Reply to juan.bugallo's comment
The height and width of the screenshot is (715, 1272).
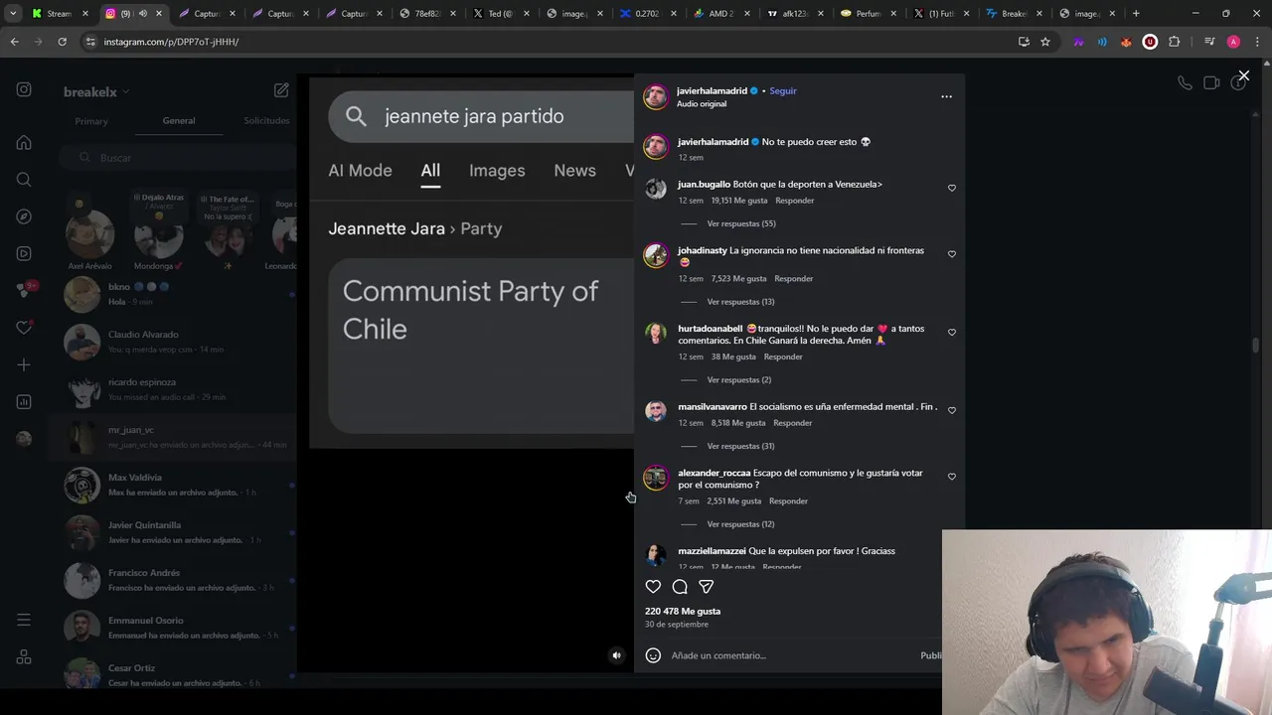[794, 201]
